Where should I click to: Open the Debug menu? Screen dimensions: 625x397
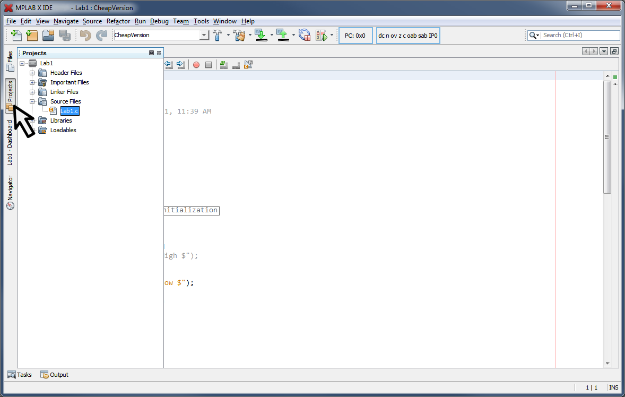159,21
